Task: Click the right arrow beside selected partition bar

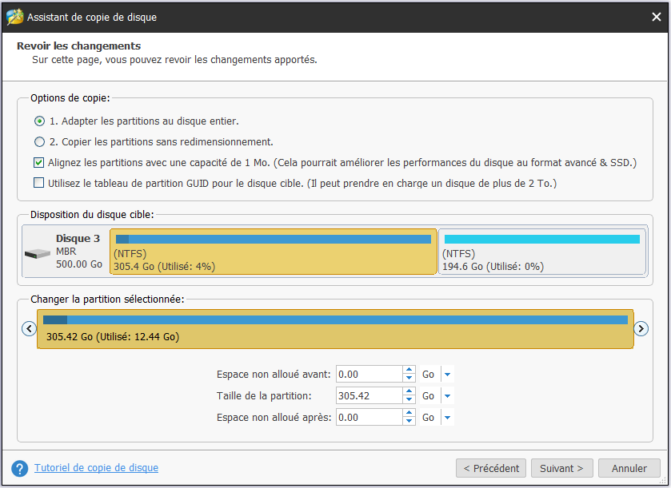Action: tap(641, 328)
